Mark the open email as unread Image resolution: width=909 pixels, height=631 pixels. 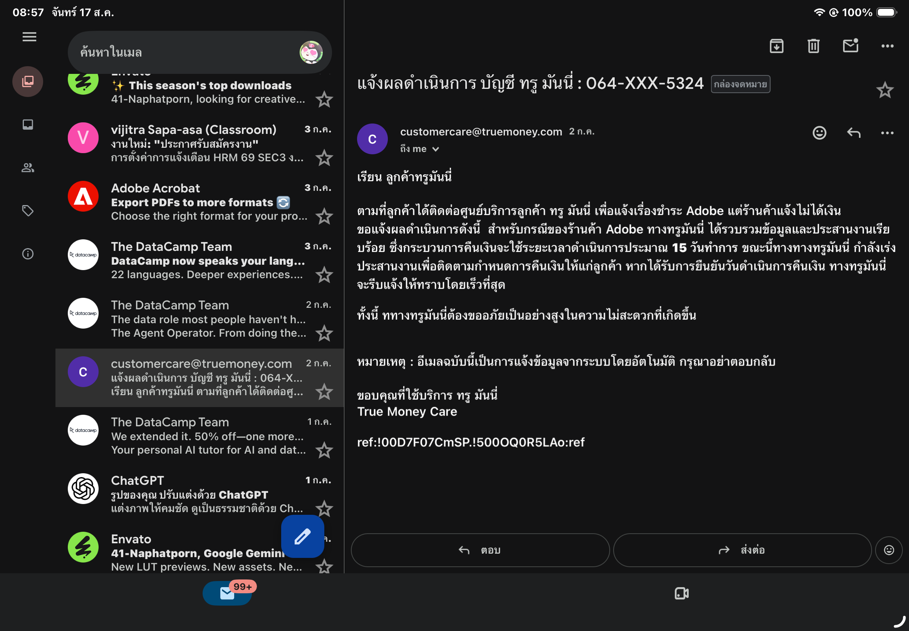click(x=850, y=46)
